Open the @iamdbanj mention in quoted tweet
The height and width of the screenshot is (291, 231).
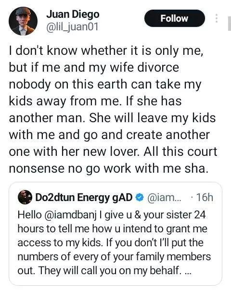(71, 215)
